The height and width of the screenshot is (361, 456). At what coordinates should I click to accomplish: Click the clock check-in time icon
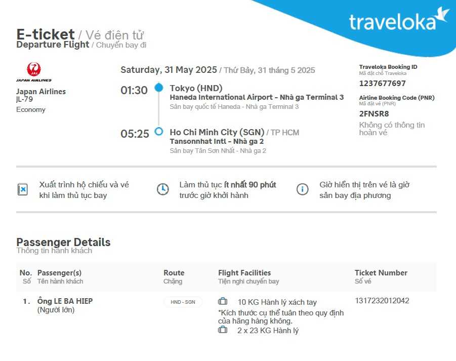pyautogui.click(x=162, y=189)
